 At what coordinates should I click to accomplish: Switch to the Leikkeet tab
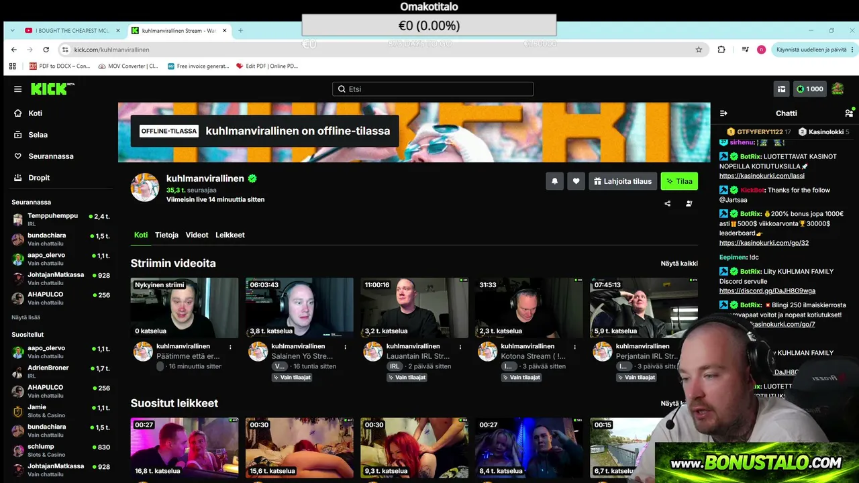tap(230, 235)
